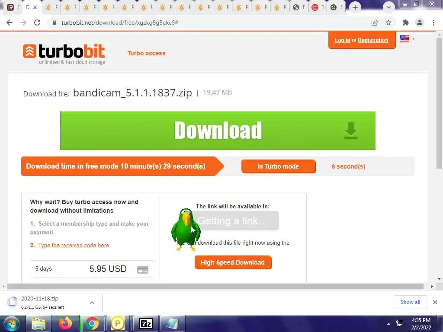Switch to the tab with red circle icon
443x332 pixels.
(x=317, y=7)
